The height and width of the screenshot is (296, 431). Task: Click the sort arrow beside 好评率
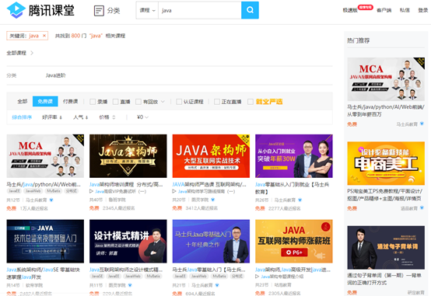coord(61,117)
